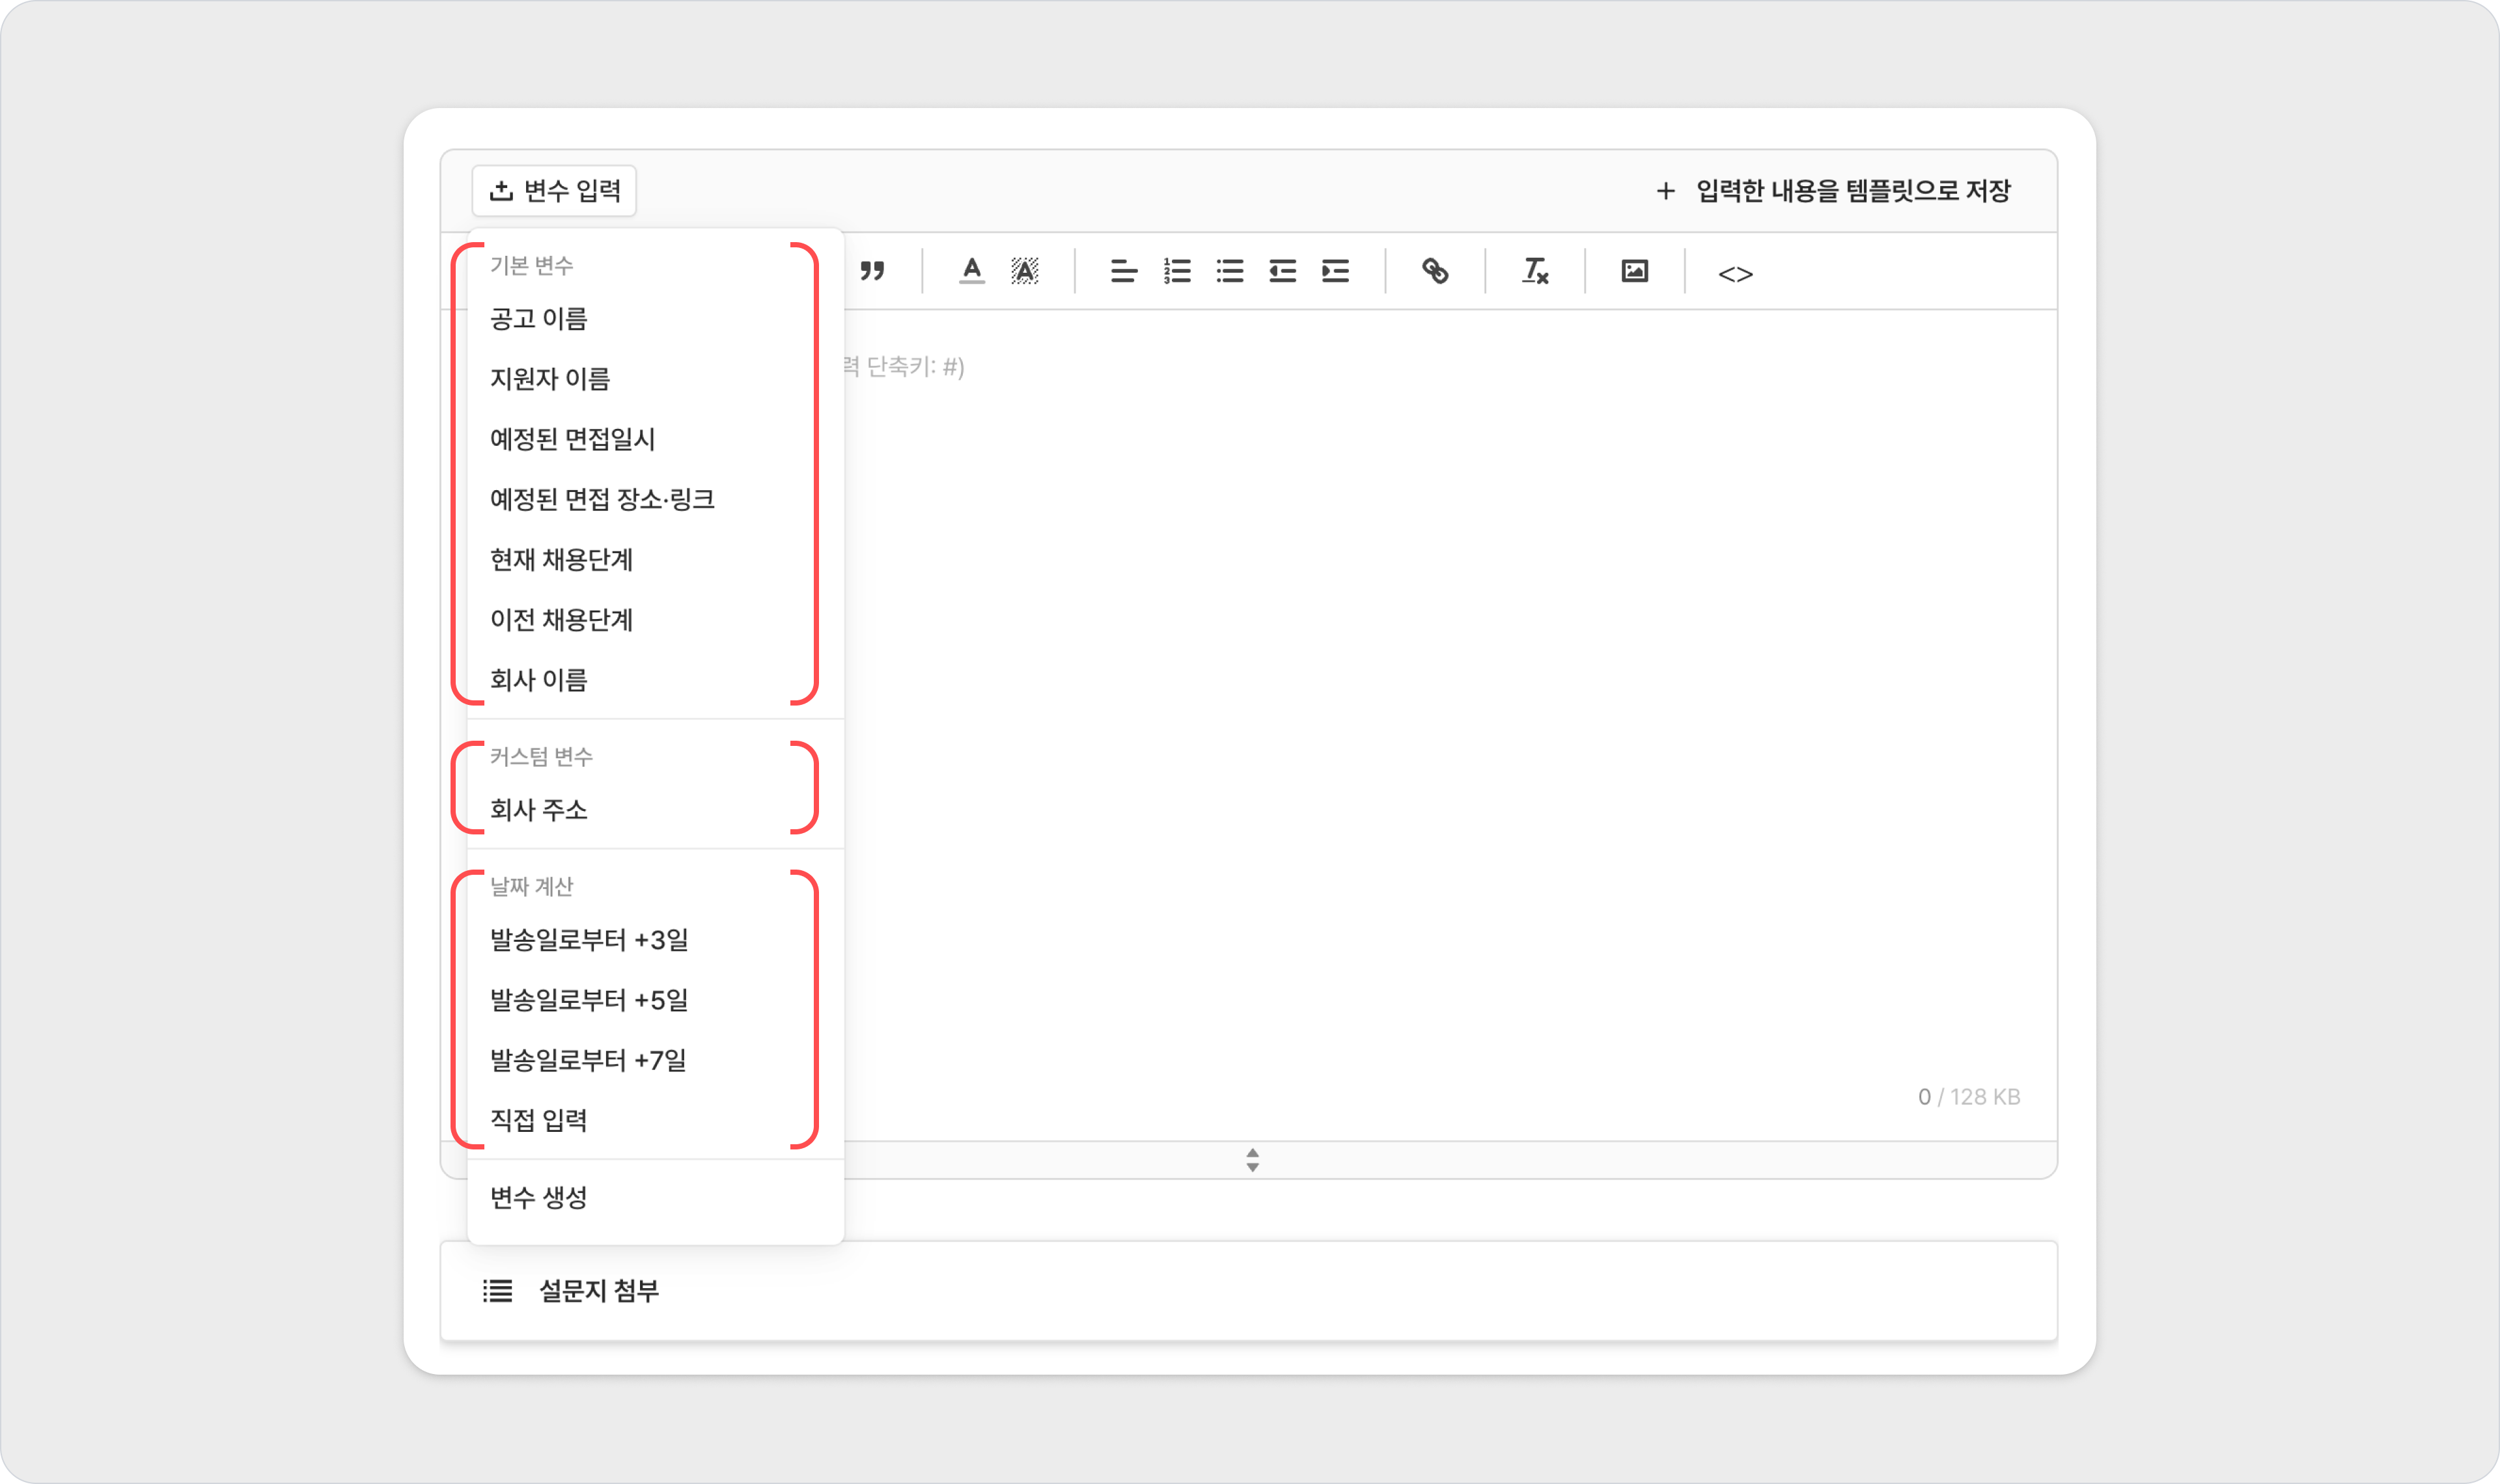
Task: Select the text background highlight icon
Action: coord(1024,271)
